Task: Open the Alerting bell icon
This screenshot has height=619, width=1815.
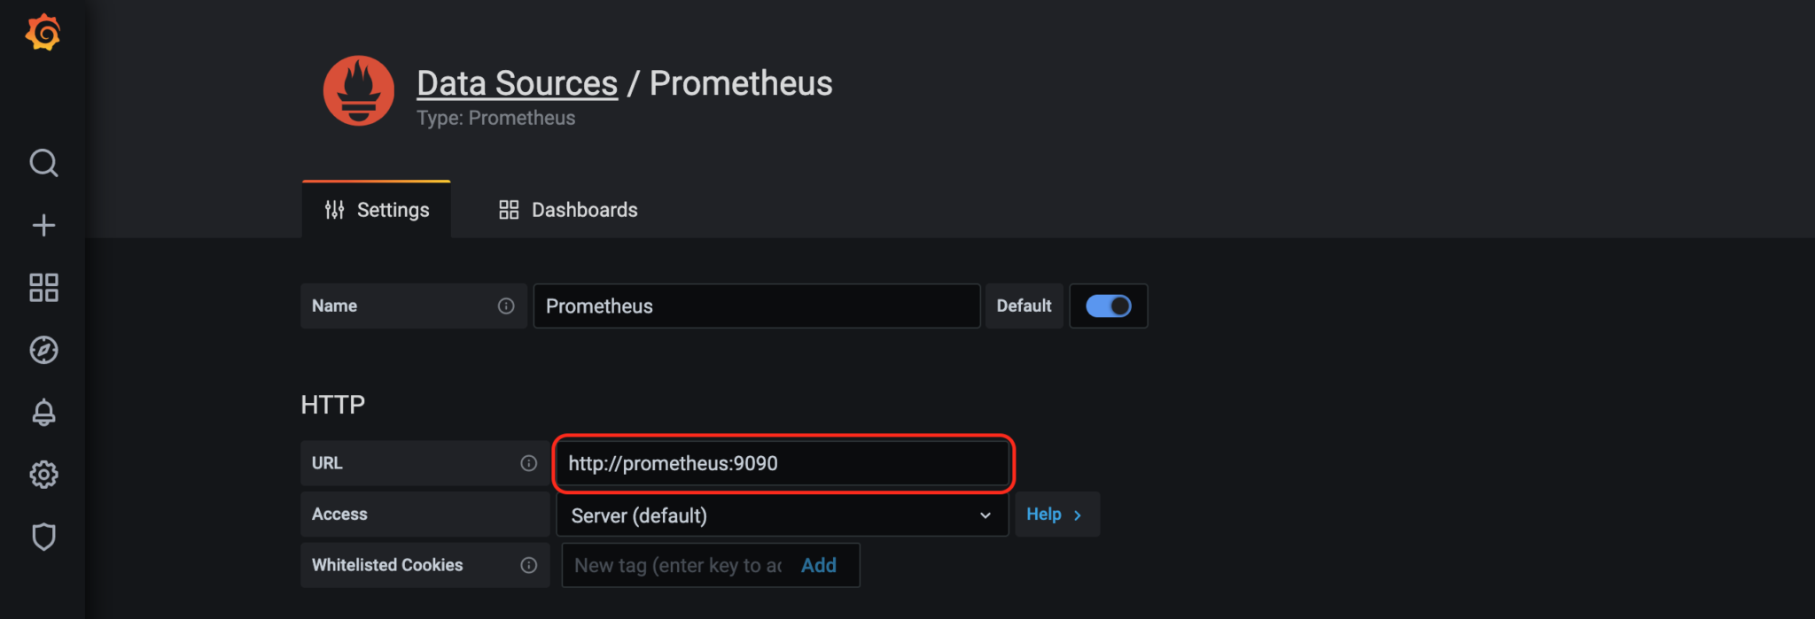Action: [x=43, y=412]
